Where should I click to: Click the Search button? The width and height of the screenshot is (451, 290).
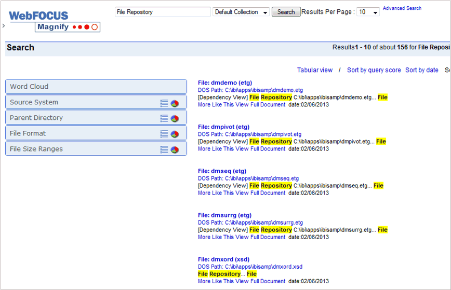[x=286, y=12]
